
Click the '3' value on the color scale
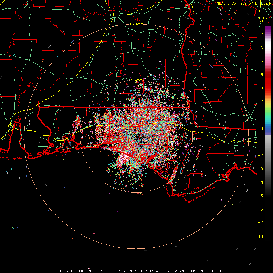tap(262, 88)
